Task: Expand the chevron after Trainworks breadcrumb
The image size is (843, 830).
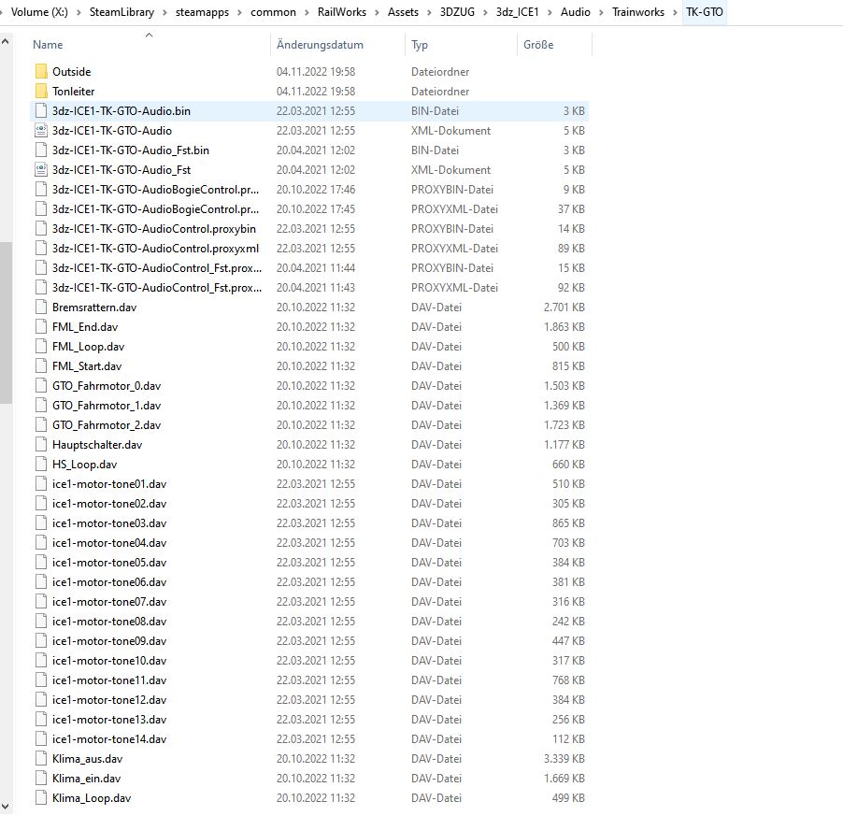Action: click(675, 12)
